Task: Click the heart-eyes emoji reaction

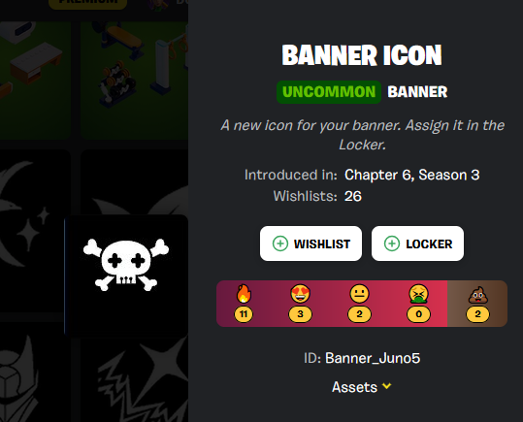Action: pos(300,294)
